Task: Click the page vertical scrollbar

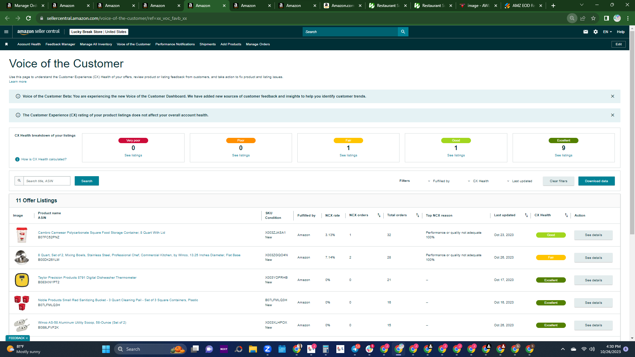Action: (632, 132)
